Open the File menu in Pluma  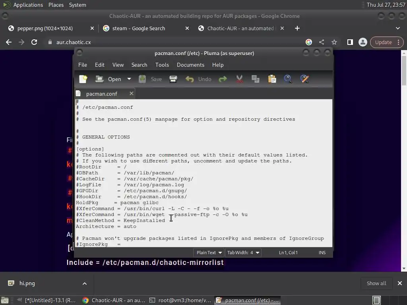coord(83,65)
